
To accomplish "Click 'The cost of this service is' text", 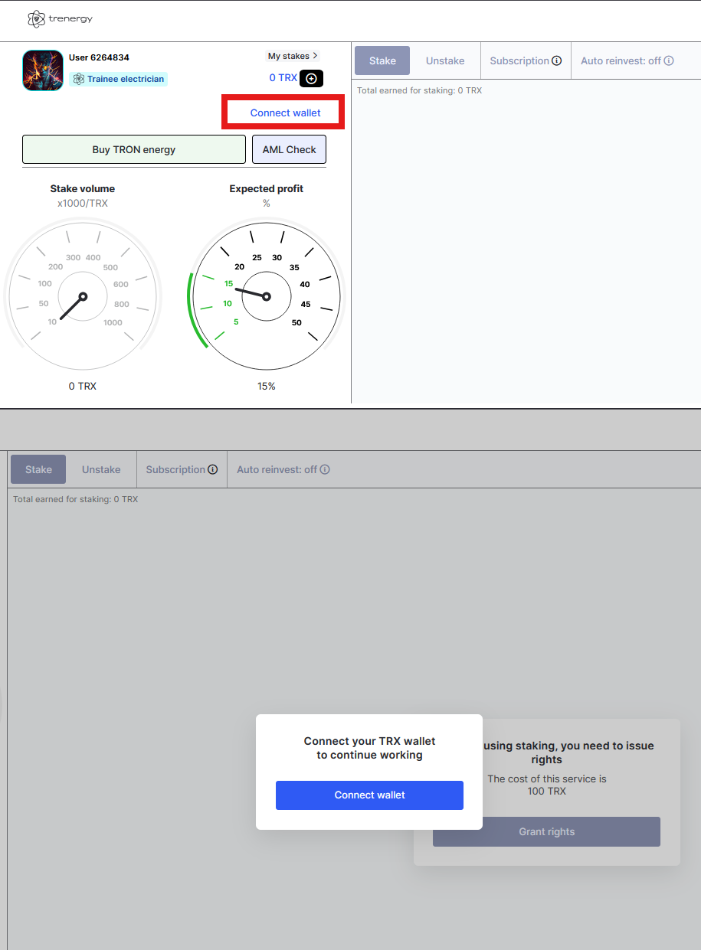I will click(x=547, y=779).
